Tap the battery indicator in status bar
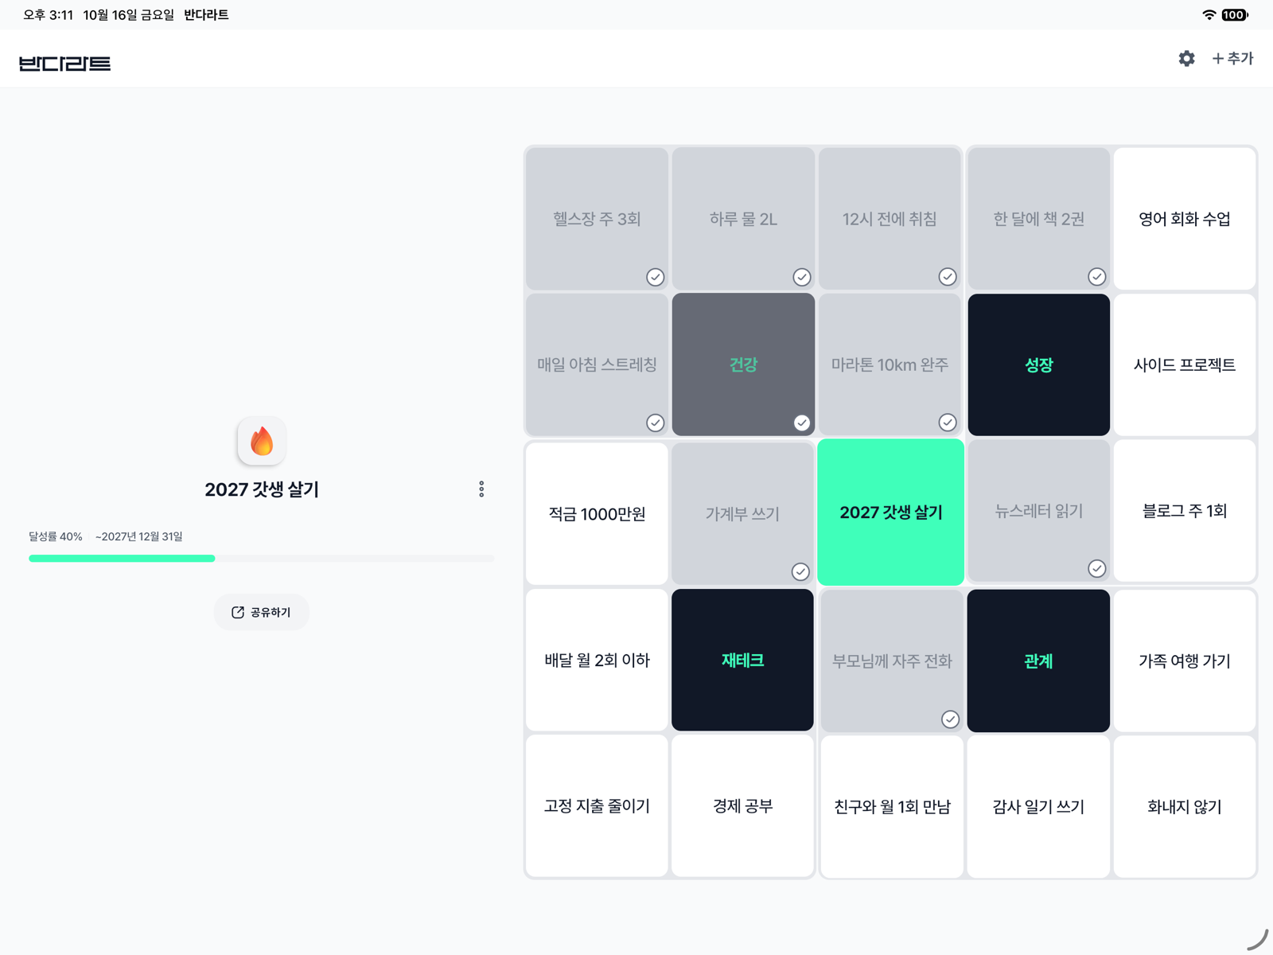 click(x=1235, y=14)
